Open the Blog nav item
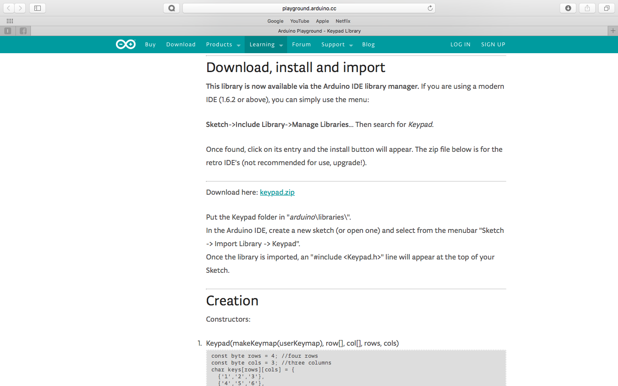618x386 pixels. point(368,44)
